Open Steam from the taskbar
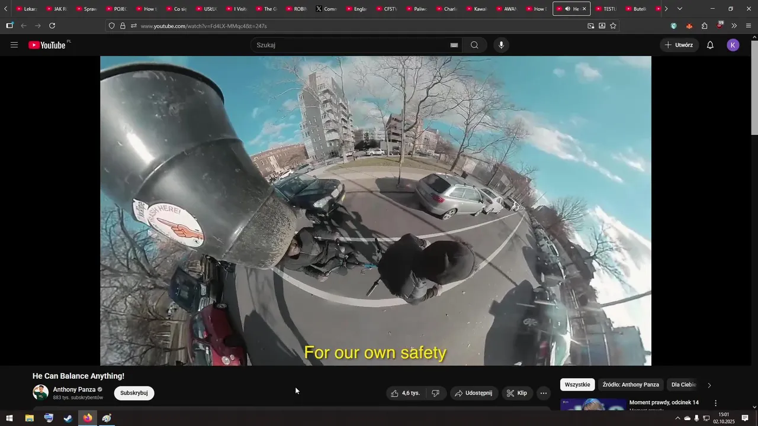The width and height of the screenshot is (758, 426). point(68,418)
